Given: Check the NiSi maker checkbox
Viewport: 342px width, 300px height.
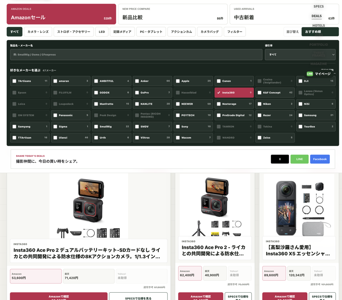Looking at the screenshot, I should tap(300, 104).
